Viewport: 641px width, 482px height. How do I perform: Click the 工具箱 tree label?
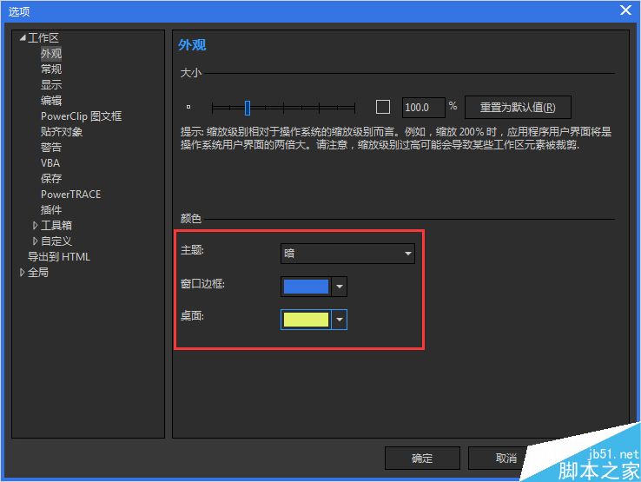click(56, 225)
